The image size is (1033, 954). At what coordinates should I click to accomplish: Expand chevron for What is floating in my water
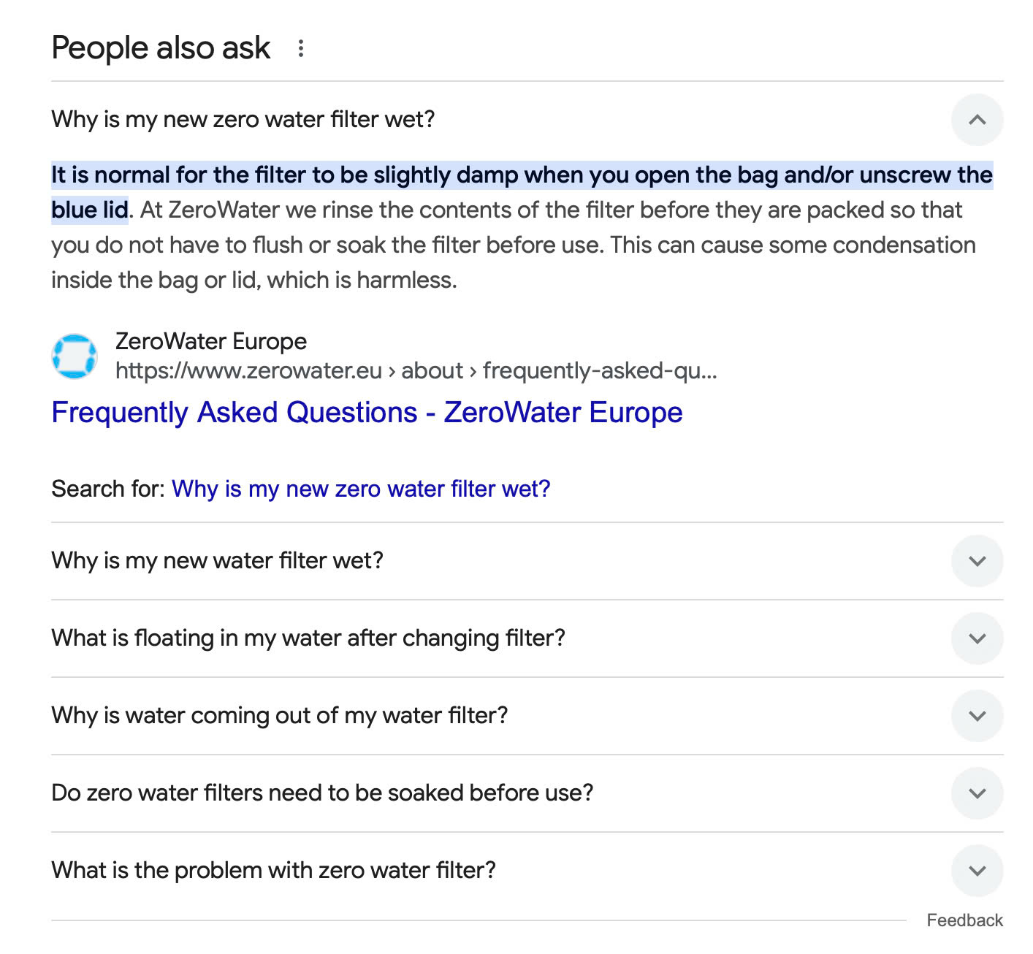click(x=977, y=638)
